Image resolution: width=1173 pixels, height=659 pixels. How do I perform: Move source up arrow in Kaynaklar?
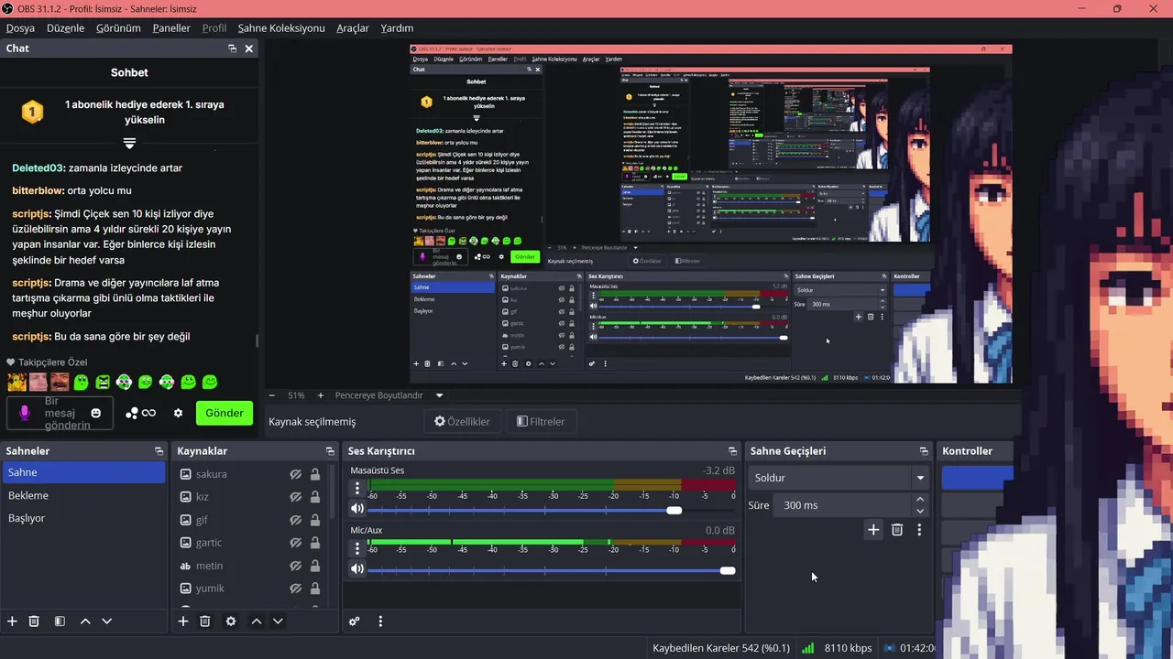257,621
